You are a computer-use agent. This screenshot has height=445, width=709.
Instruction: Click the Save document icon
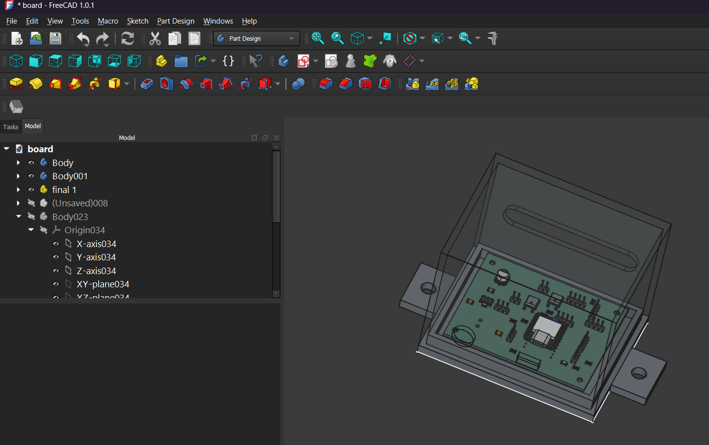point(55,38)
